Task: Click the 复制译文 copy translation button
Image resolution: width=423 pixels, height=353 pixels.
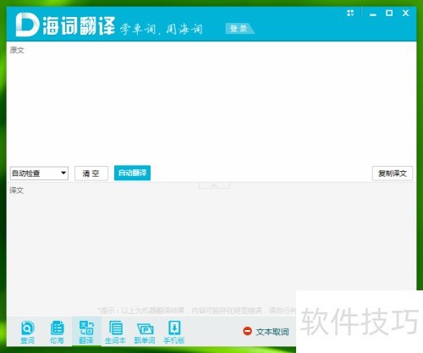Action: [x=393, y=174]
